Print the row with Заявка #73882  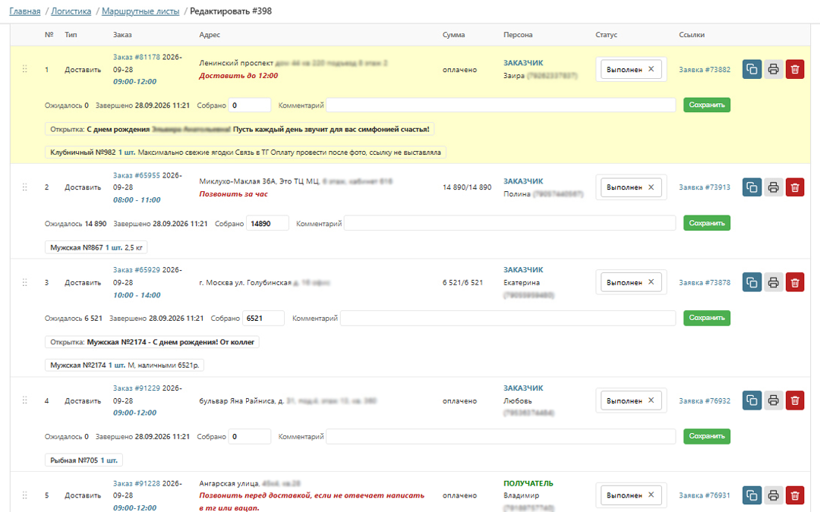(774, 70)
